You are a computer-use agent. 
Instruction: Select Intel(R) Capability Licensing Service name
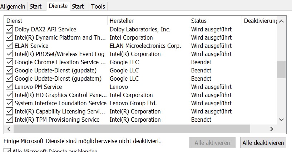click(x=60, y=111)
